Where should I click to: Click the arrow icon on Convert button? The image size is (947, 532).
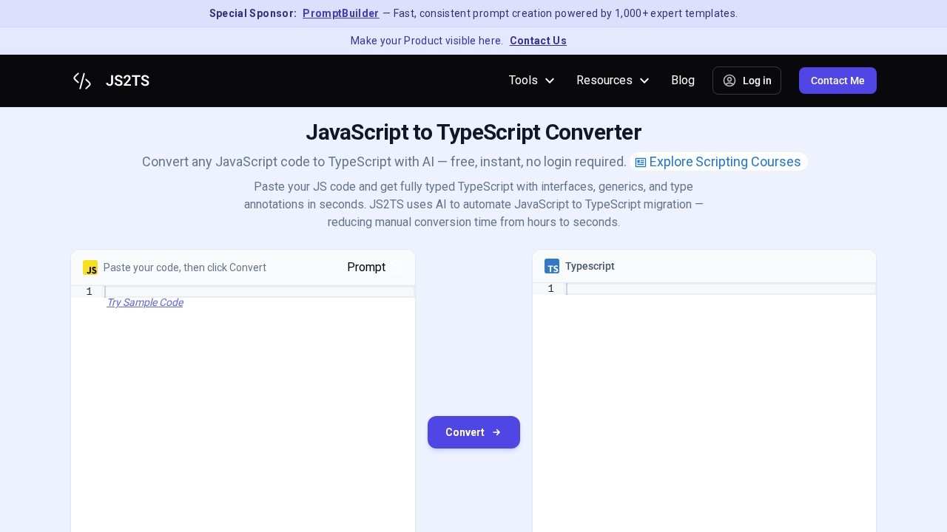[x=496, y=432]
